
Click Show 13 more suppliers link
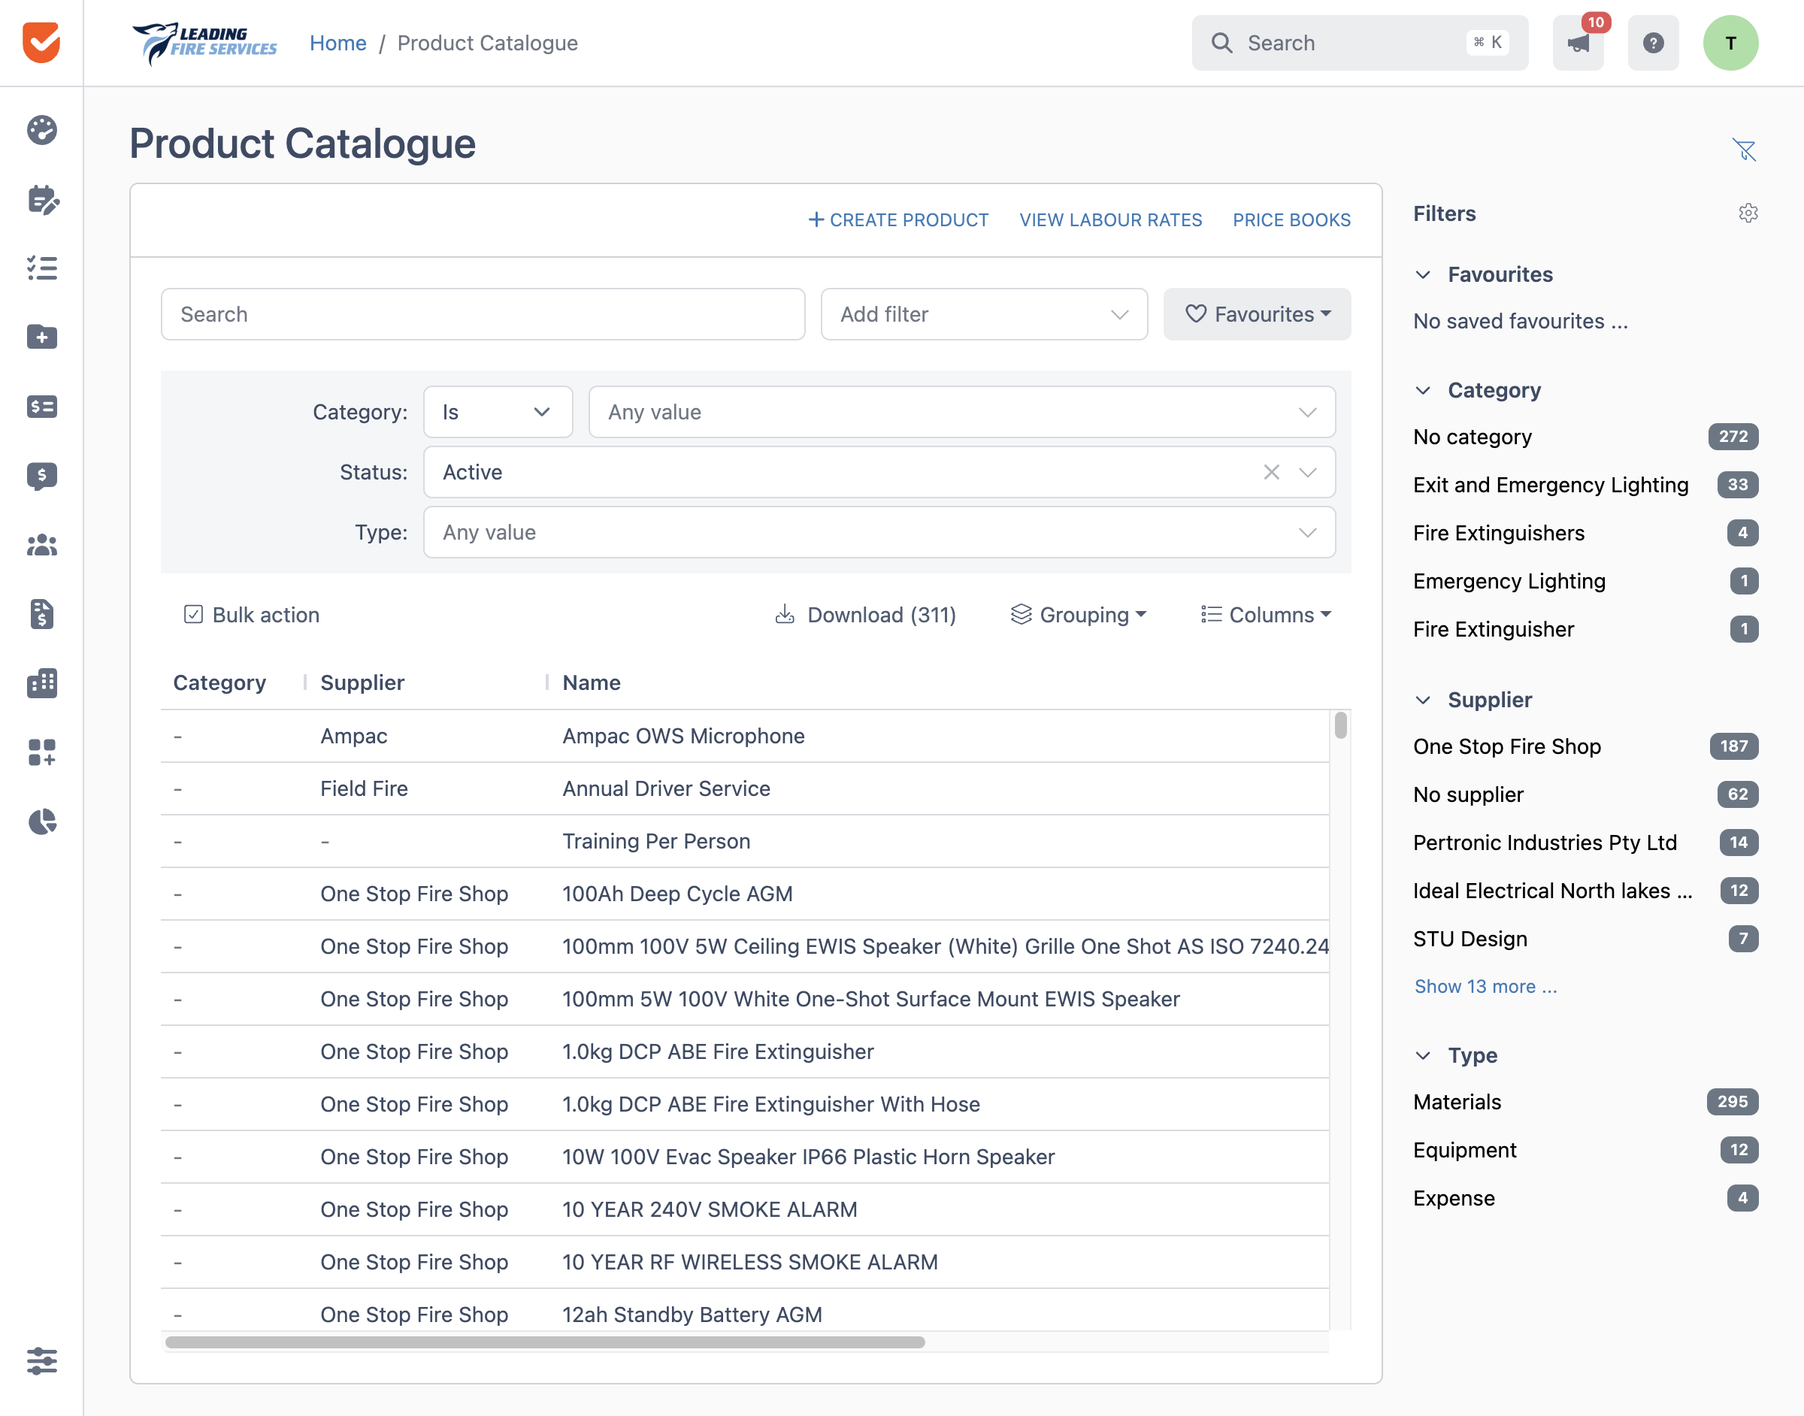click(1485, 987)
